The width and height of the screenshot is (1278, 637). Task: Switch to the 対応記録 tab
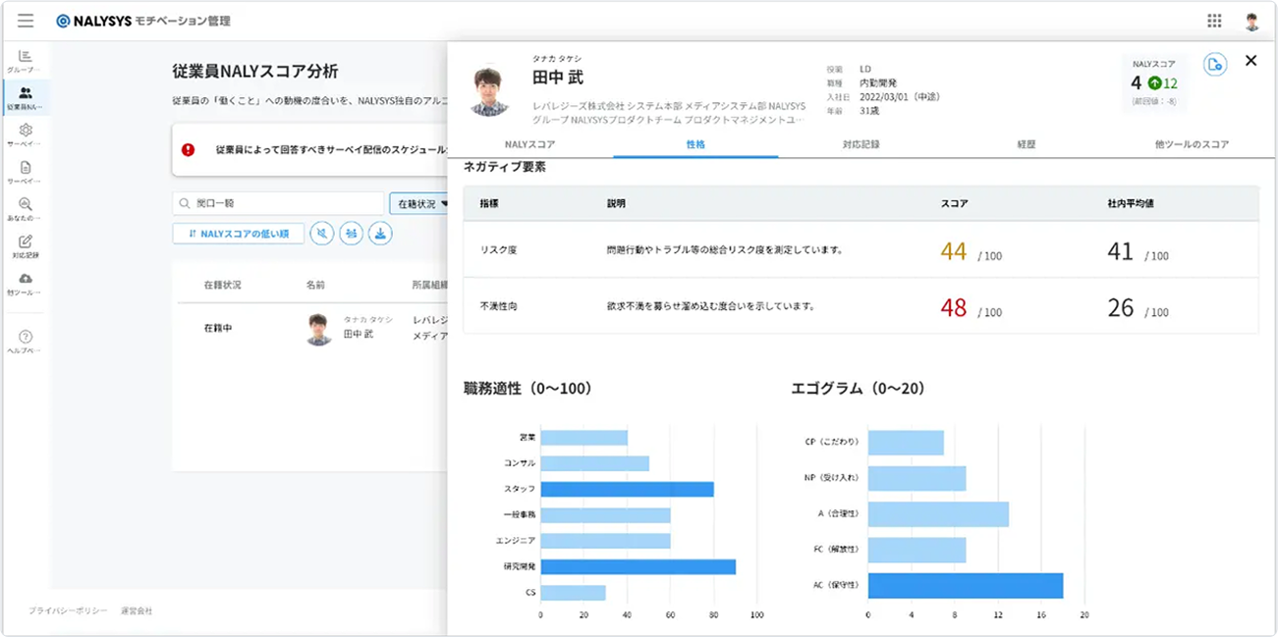[x=861, y=144]
